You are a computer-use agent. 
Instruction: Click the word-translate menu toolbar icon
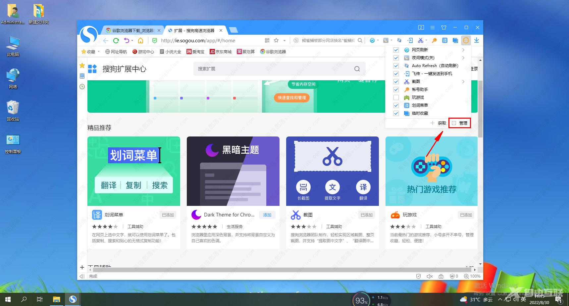click(445, 40)
